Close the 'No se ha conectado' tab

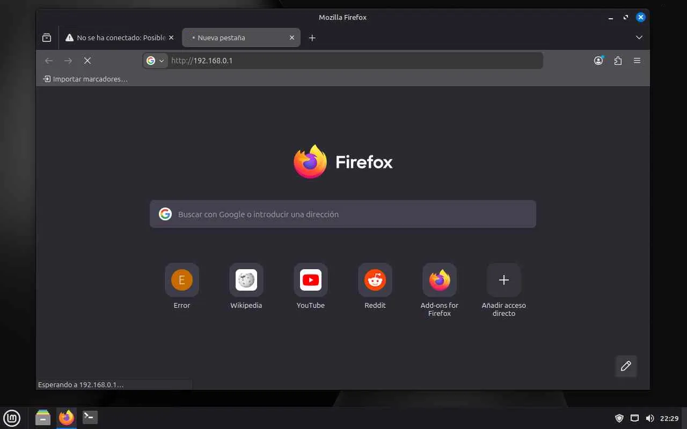pos(171,38)
